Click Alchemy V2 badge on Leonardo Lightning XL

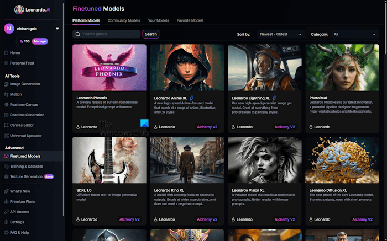pos(285,127)
